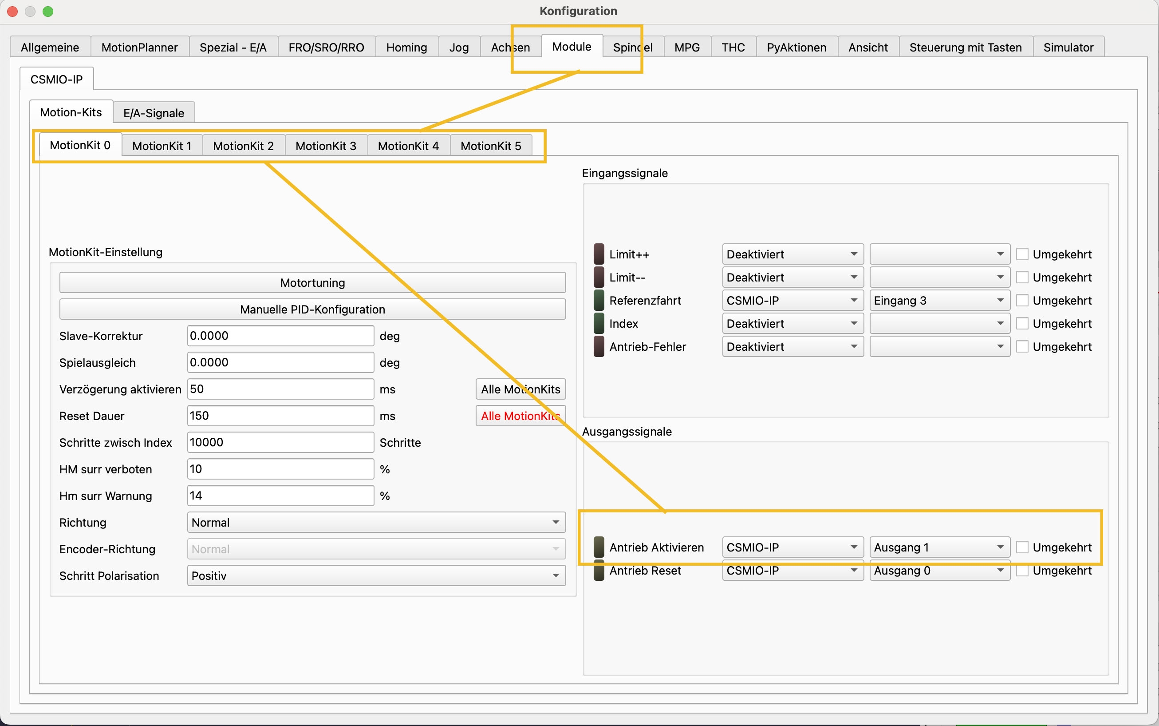Toggle Umgekehrt checkbox for Referenzfahrt

pos(1022,300)
